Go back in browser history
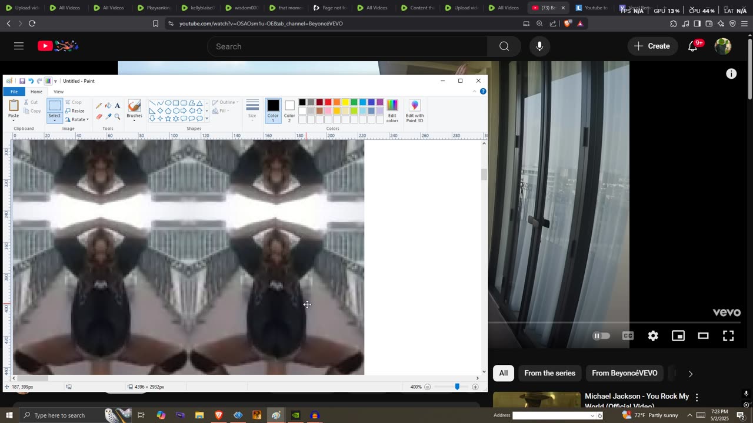This screenshot has width=753, height=423. click(x=8, y=23)
